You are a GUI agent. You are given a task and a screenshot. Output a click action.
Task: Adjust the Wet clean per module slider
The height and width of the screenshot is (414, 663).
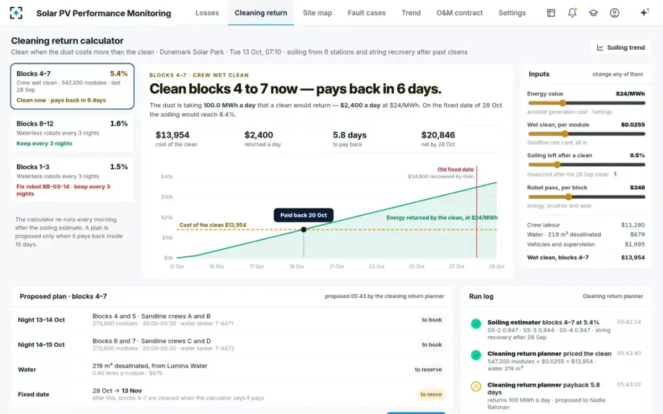(x=586, y=134)
